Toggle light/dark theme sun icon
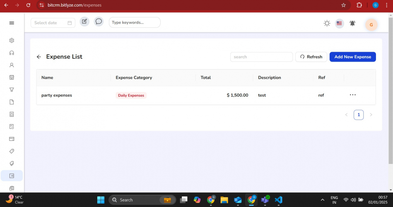Image resolution: width=393 pixels, height=207 pixels. pos(327,23)
